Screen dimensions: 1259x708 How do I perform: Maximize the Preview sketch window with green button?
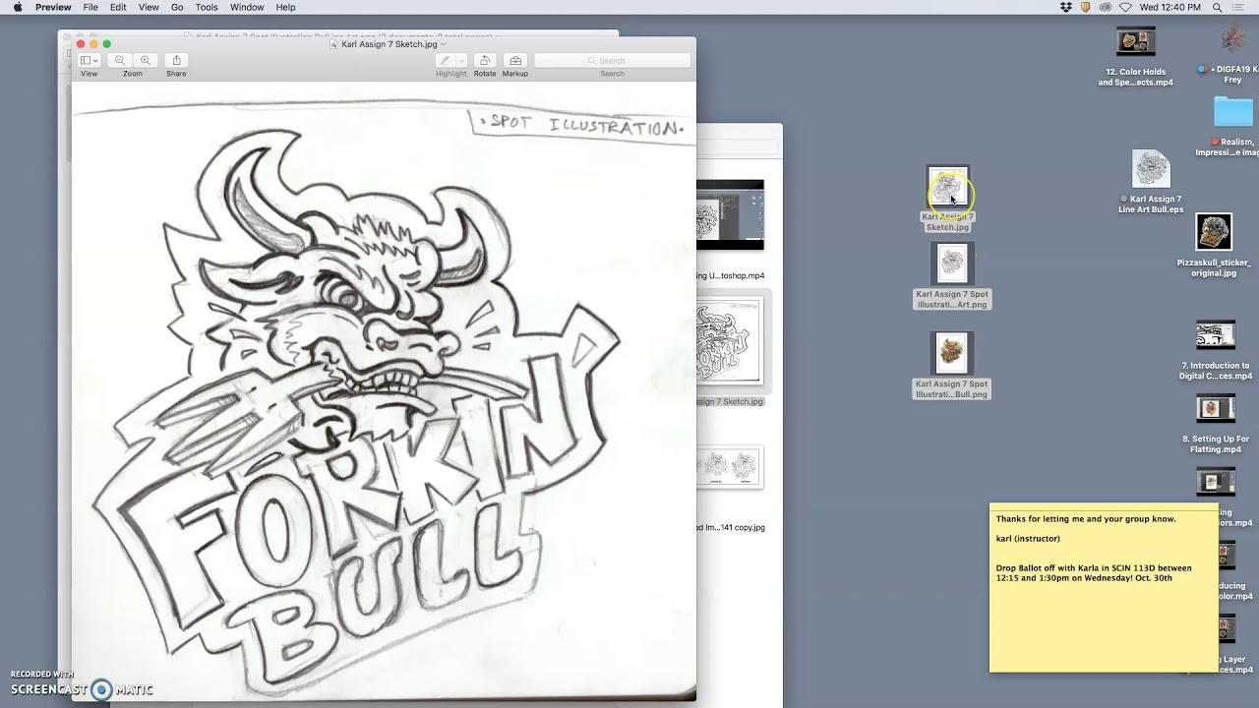(106, 44)
